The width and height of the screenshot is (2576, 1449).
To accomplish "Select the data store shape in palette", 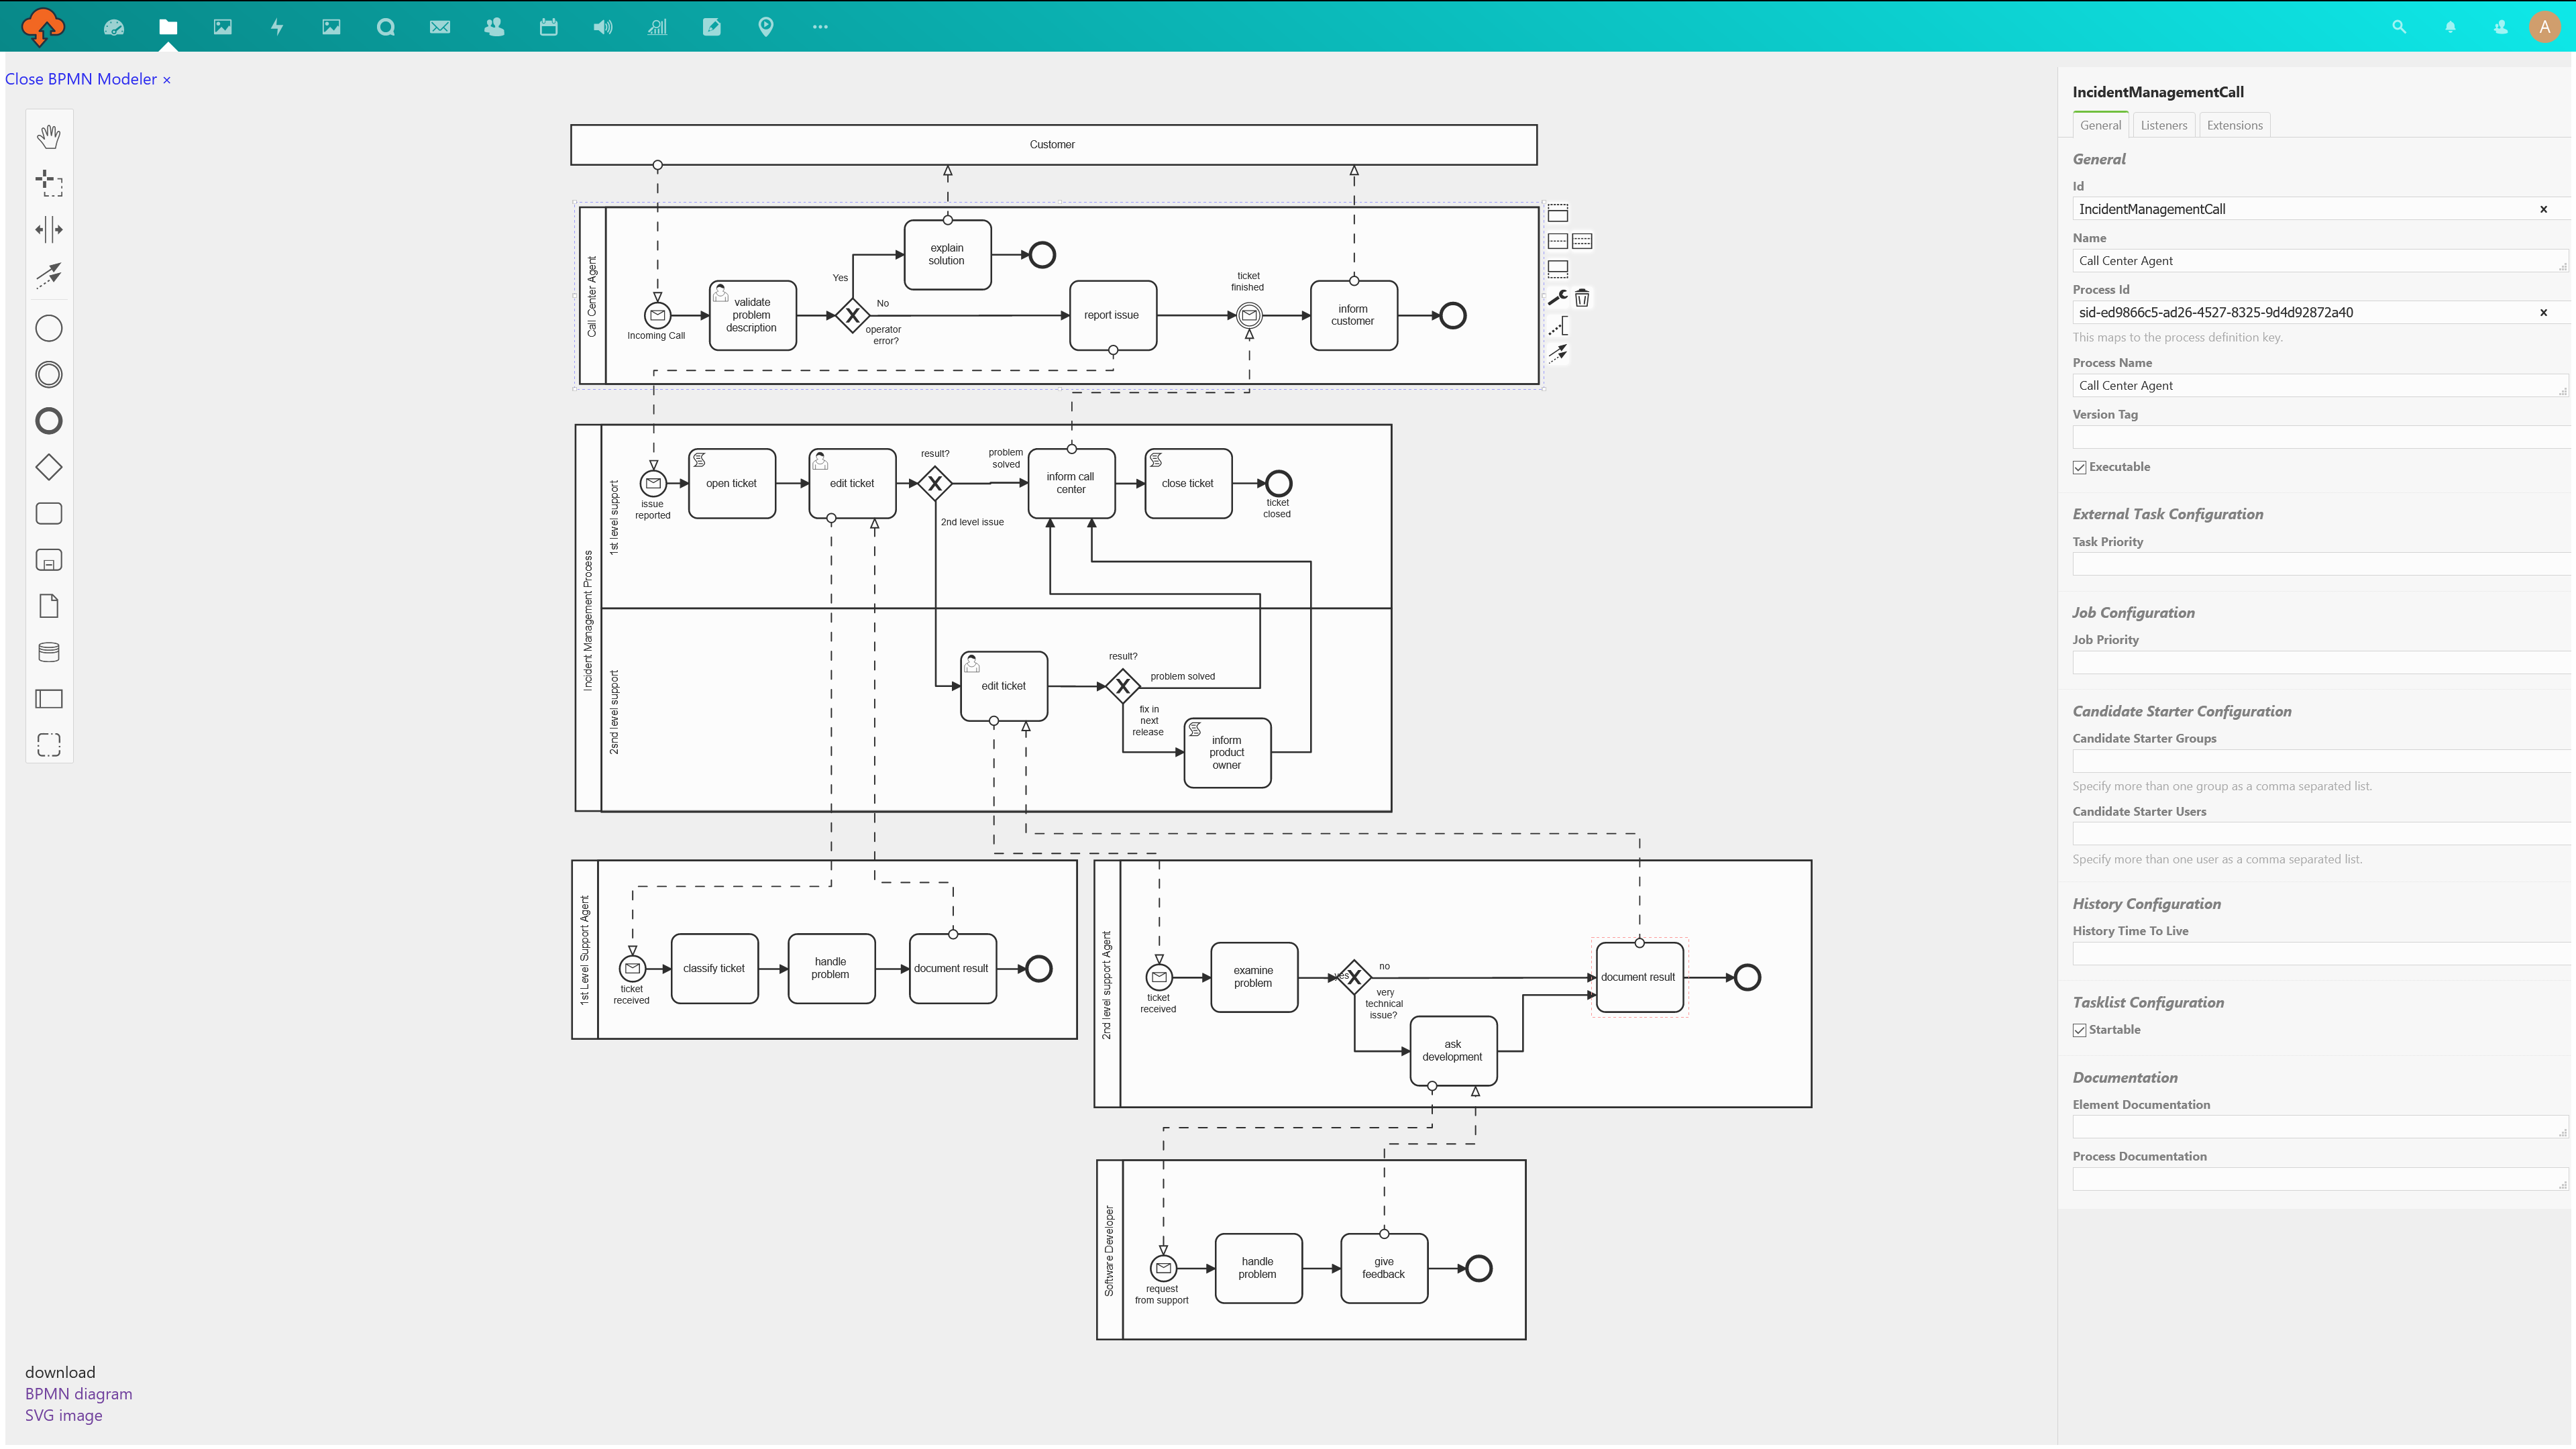I will (48, 652).
